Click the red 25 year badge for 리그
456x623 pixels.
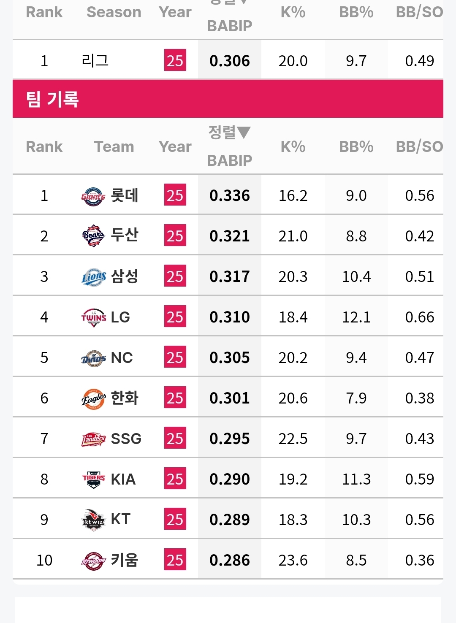175,60
